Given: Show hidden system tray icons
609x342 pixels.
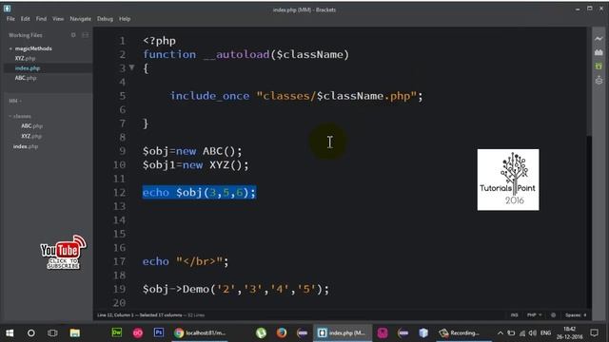Looking at the screenshot, I should (x=501, y=332).
